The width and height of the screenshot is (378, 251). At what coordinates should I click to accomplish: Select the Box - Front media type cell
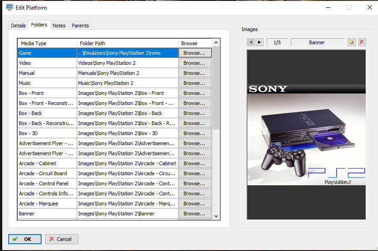point(47,93)
